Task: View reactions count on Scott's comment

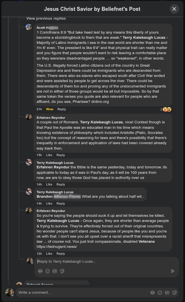Action: pyautogui.click(x=166, y=109)
